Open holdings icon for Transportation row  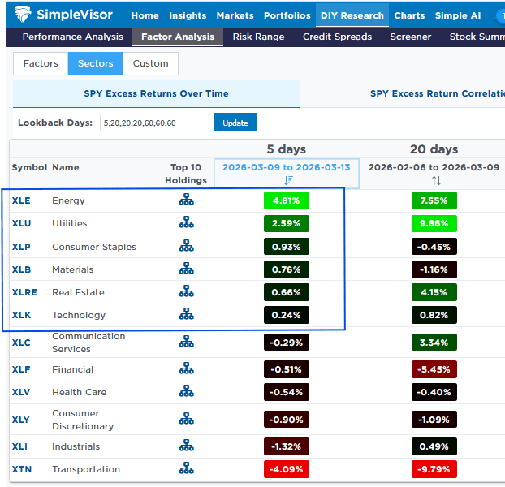(187, 469)
